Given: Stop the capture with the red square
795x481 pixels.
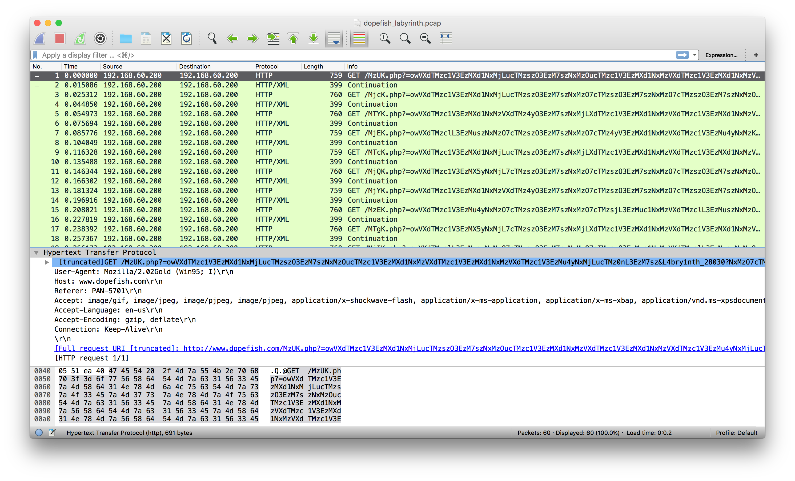Looking at the screenshot, I should (60, 39).
